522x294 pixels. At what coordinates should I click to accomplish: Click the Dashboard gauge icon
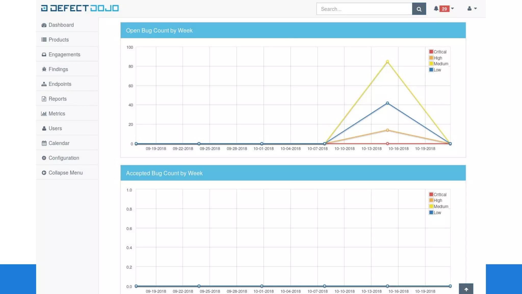point(44,25)
